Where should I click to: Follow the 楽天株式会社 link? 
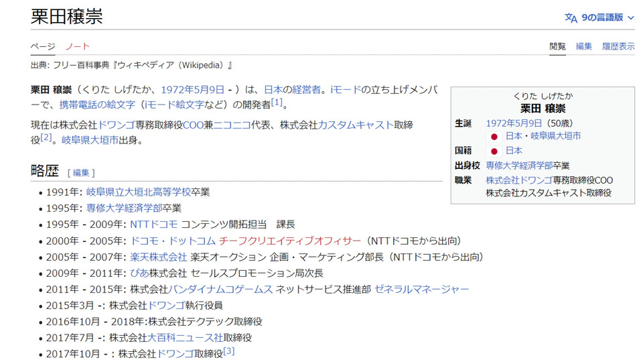[x=158, y=257]
